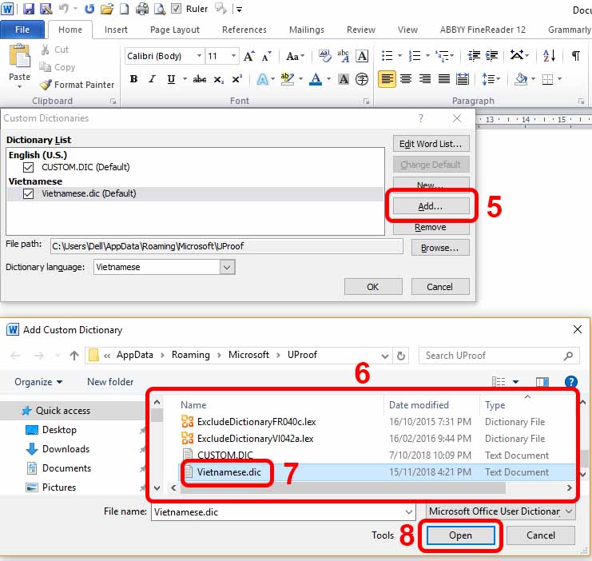Click the Edit Word List button

click(x=431, y=144)
